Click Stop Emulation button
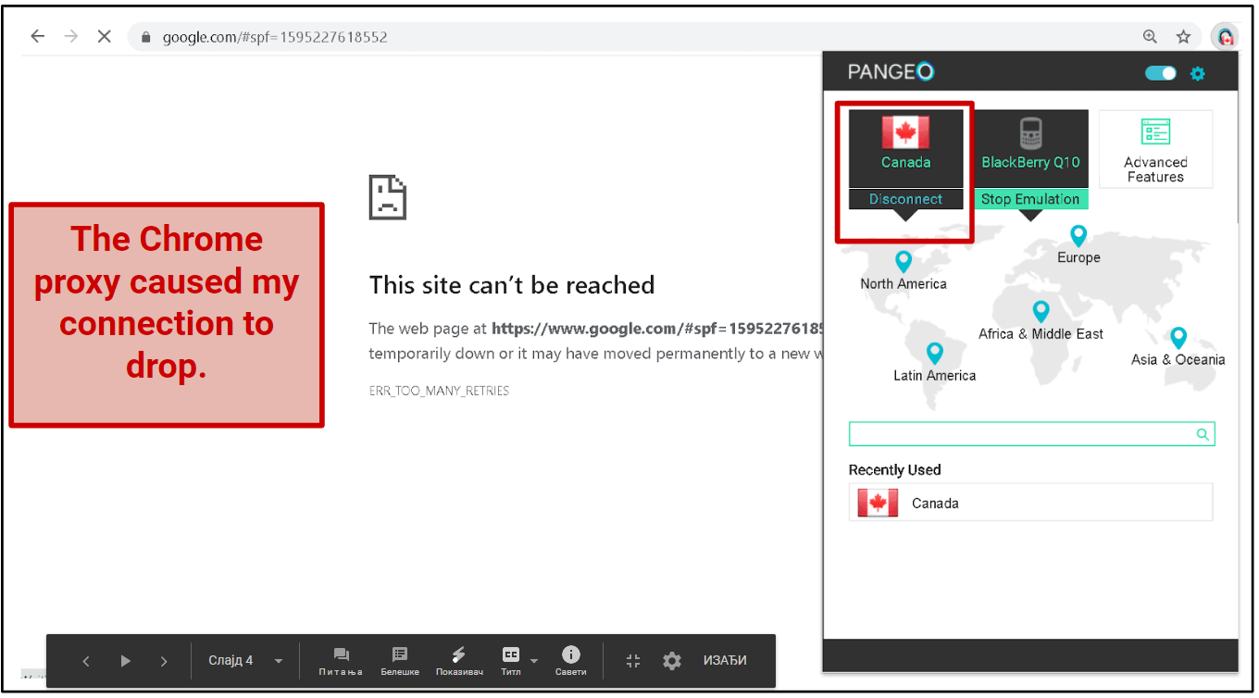The width and height of the screenshot is (1259, 698). (1030, 199)
